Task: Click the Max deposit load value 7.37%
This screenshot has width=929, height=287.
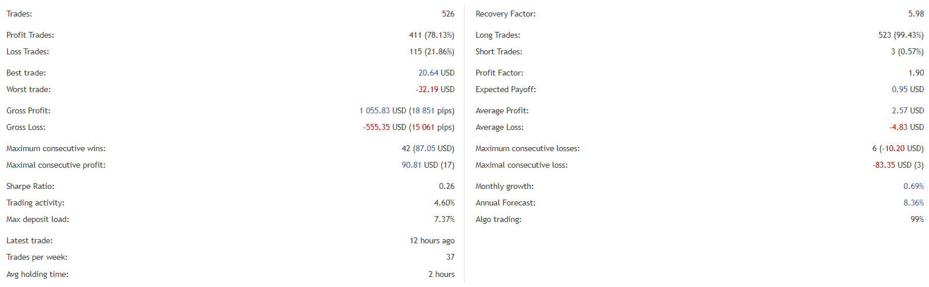Action: [x=444, y=219]
